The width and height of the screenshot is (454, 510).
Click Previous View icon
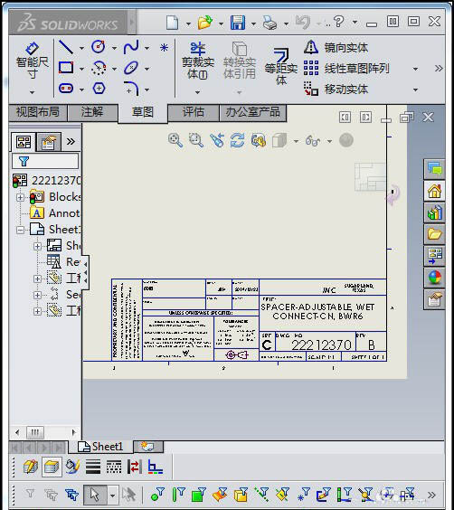217,140
